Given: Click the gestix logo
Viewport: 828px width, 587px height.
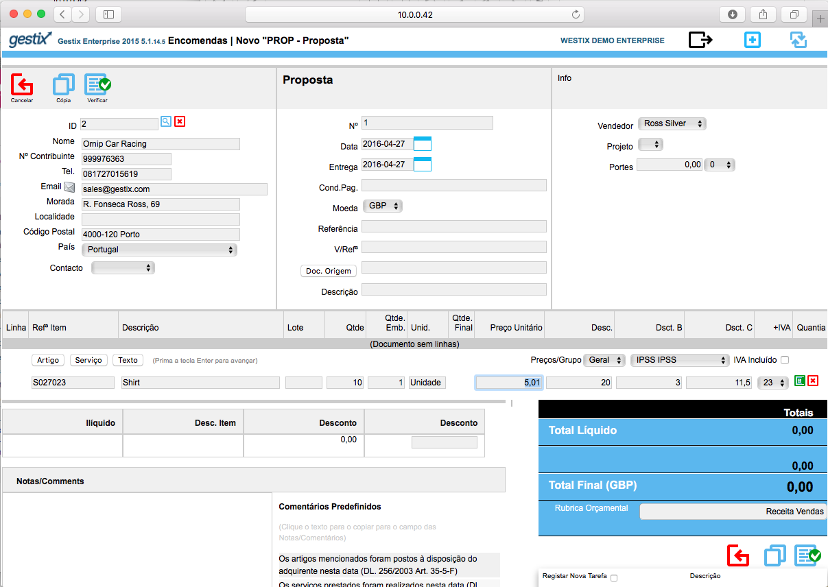Looking at the screenshot, I should pyautogui.click(x=30, y=40).
